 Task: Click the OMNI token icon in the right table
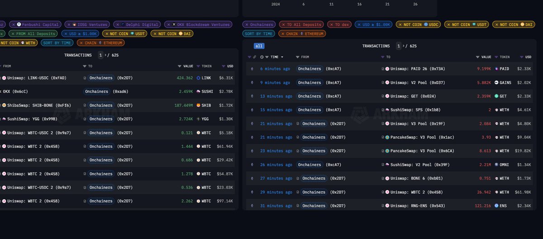coord(496,164)
